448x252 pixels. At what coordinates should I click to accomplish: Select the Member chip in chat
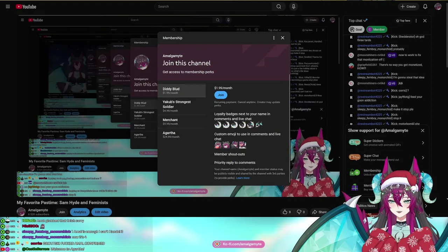click(x=376, y=29)
